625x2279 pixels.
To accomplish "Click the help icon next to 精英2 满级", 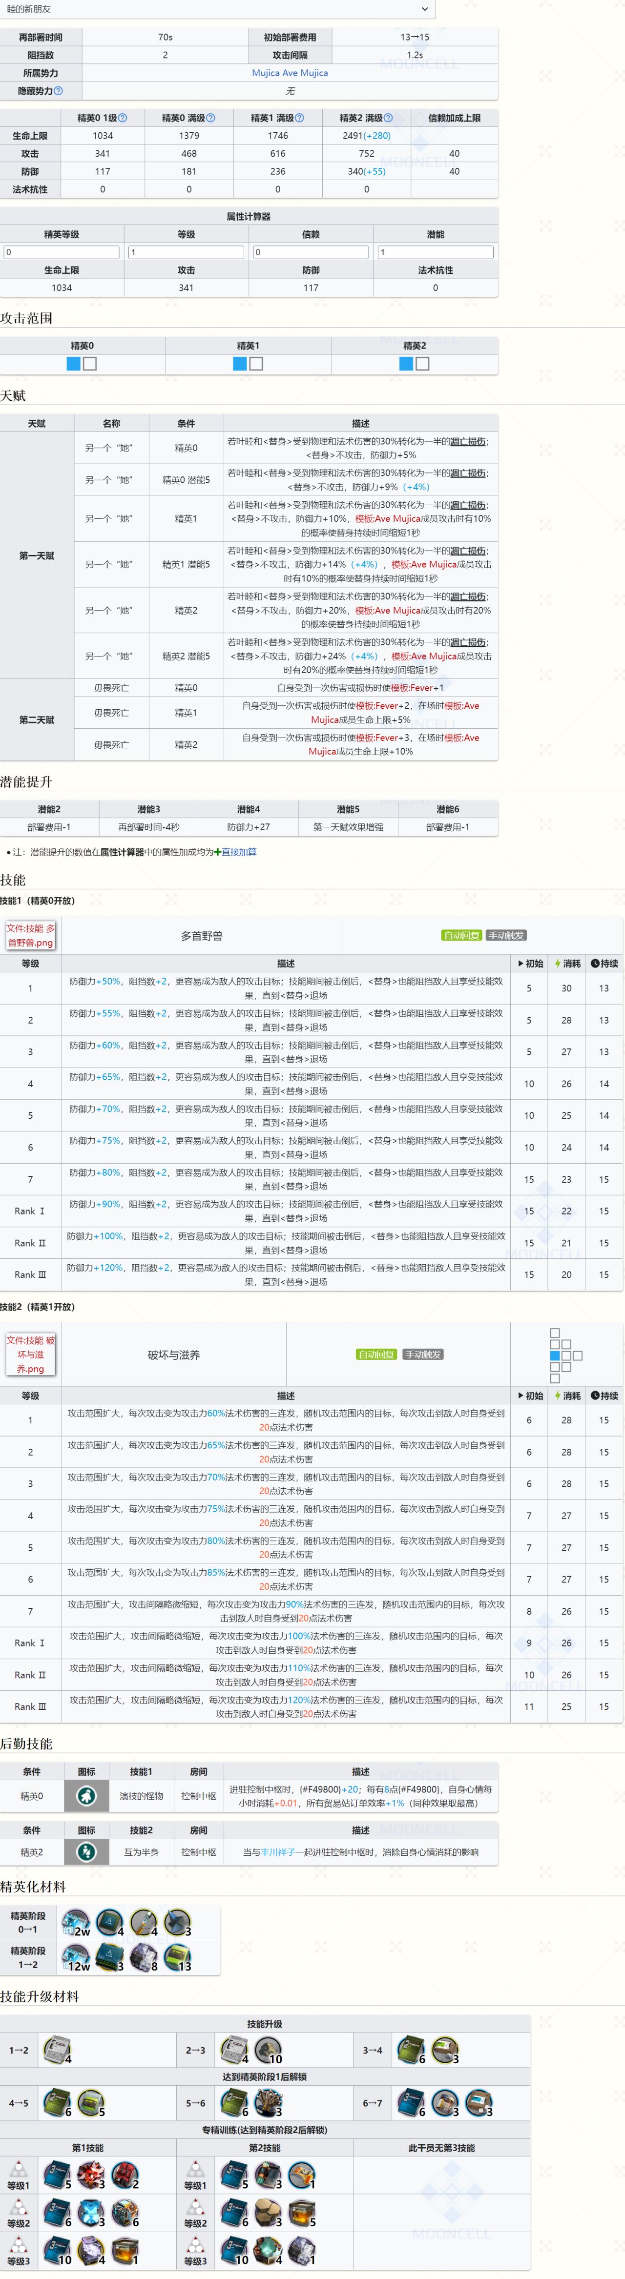I will (388, 118).
